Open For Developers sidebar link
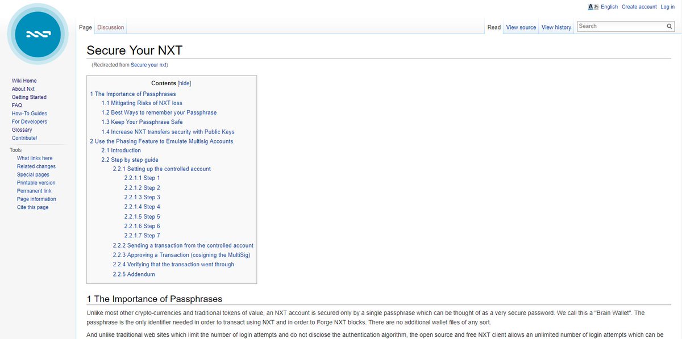 click(30, 122)
